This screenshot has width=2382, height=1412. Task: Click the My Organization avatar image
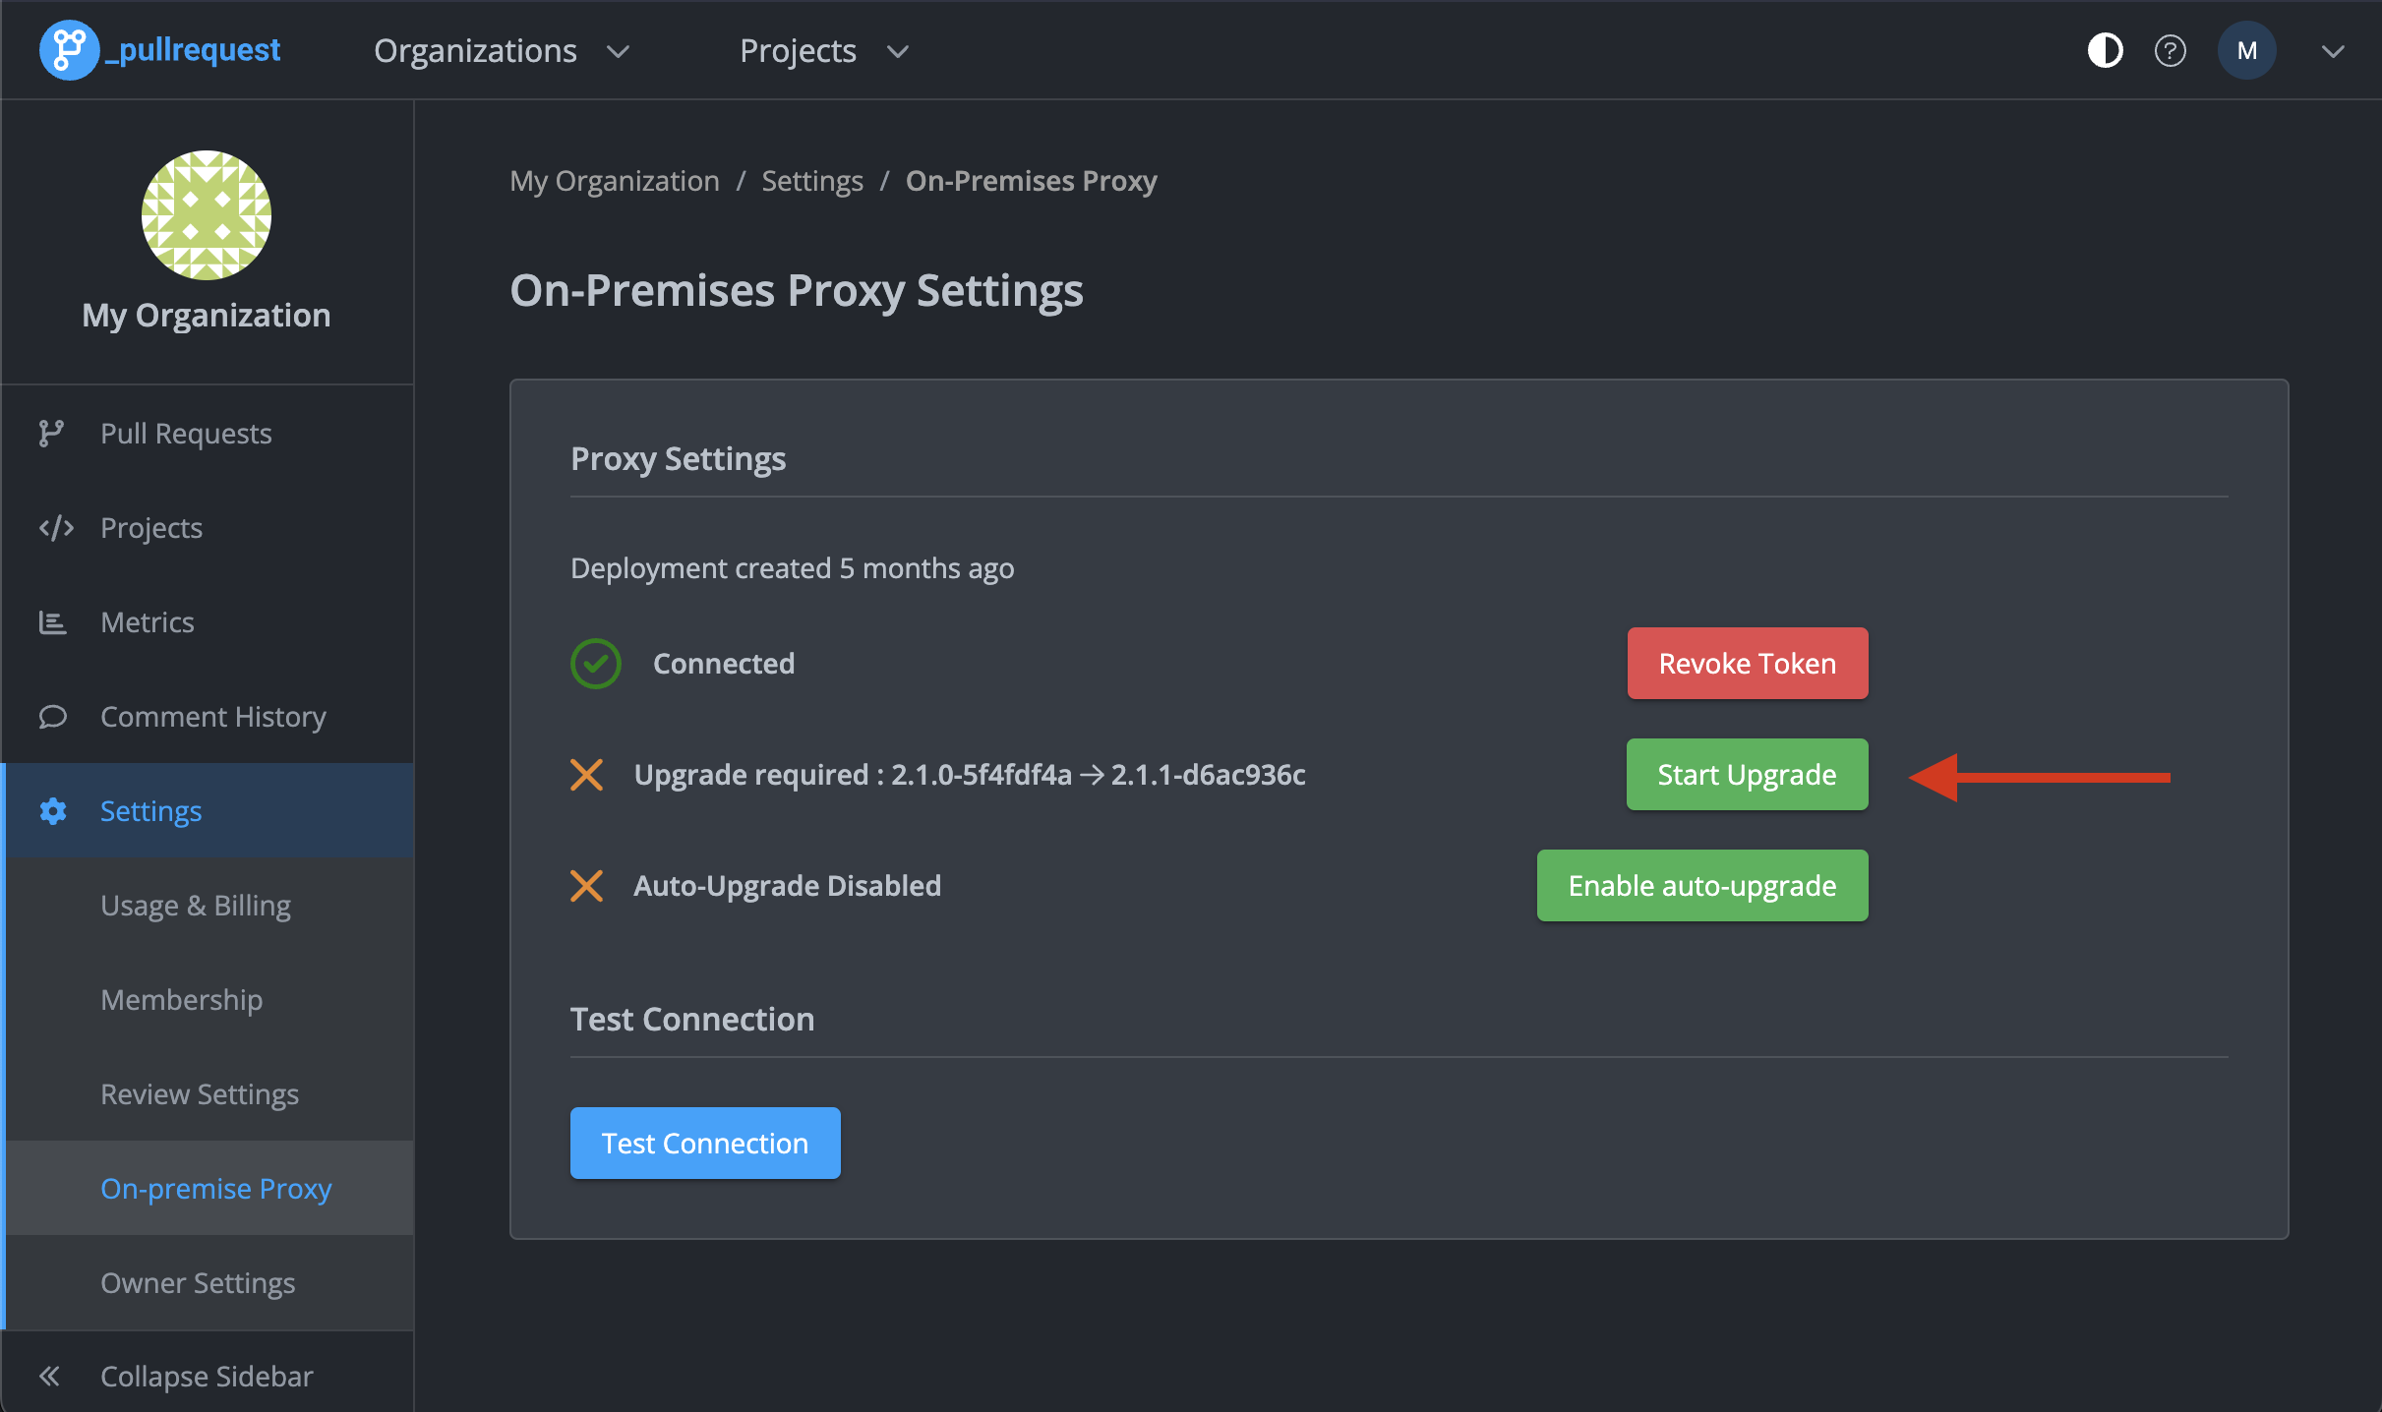pos(206,214)
